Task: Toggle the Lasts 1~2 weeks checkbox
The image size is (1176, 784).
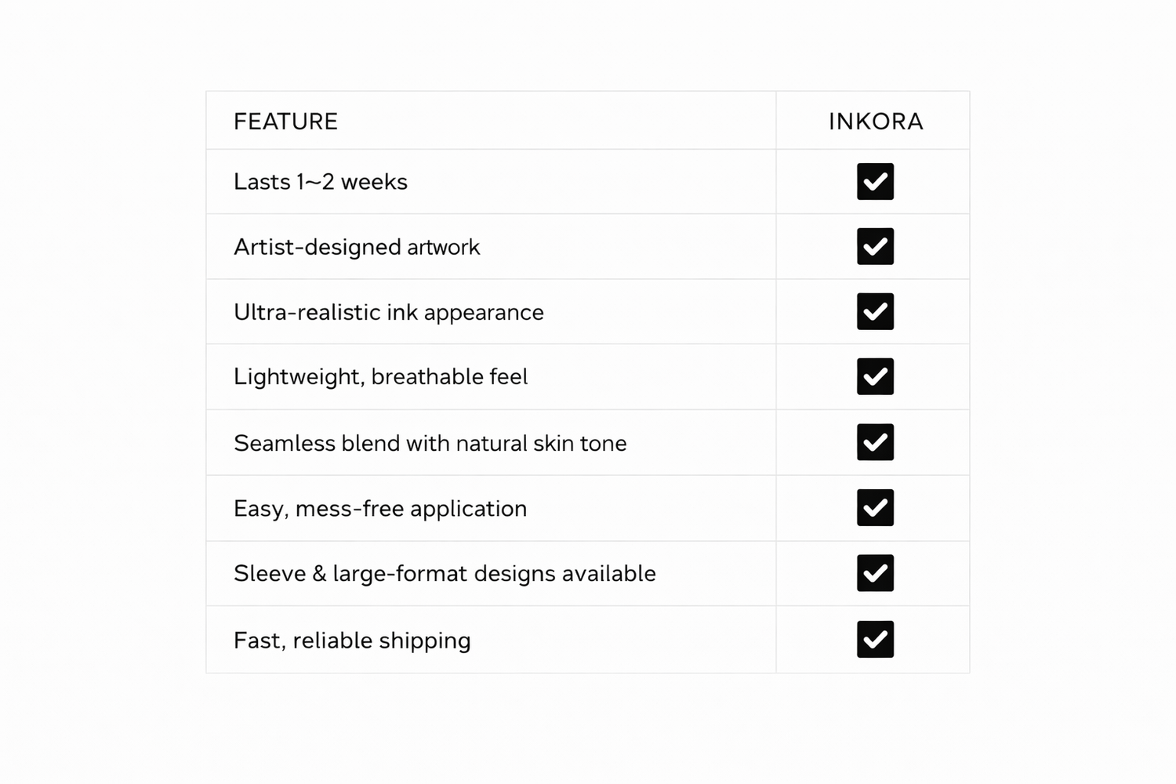Action: (875, 182)
